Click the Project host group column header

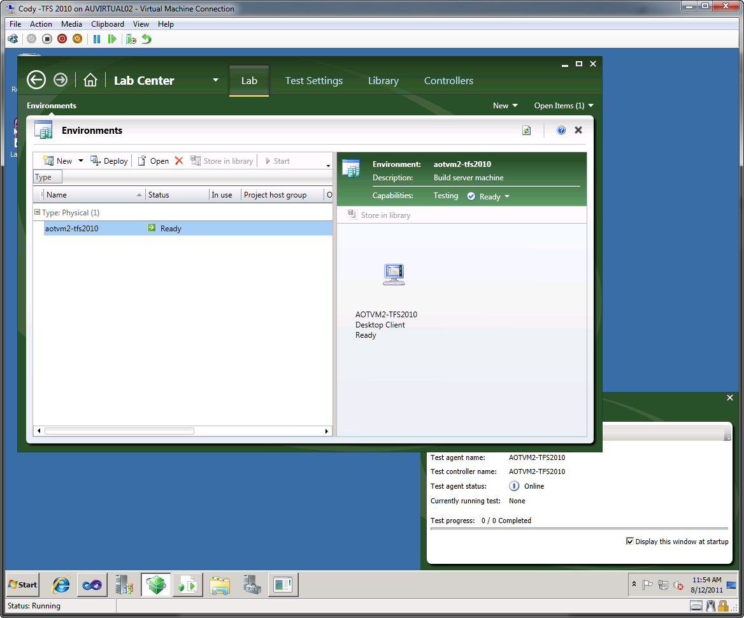pos(282,194)
